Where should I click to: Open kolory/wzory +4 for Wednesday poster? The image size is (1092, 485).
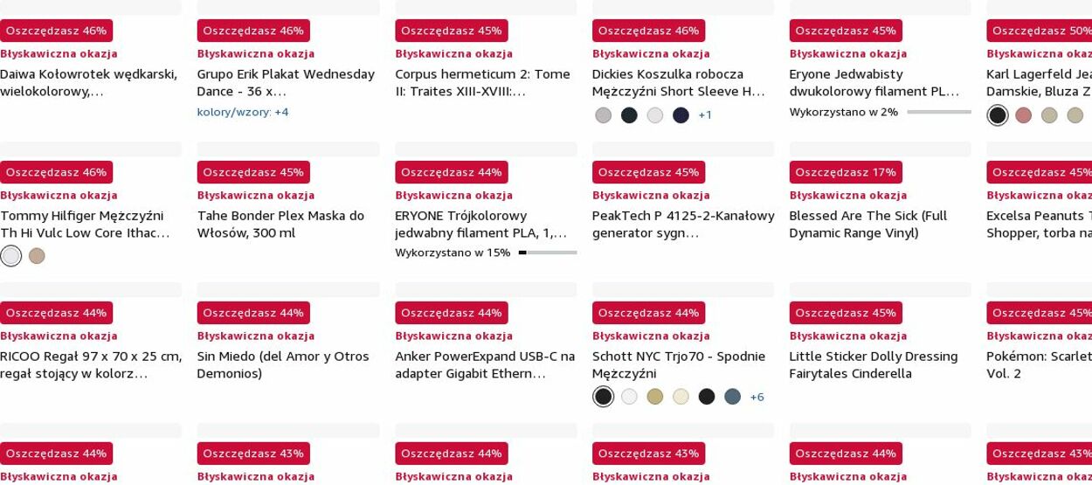[x=243, y=112]
